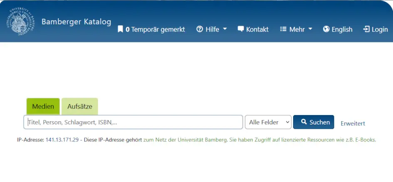Expand the Hilfe dropdown arrow
The height and width of the screenshot is (182, 393).
pos(225,29)
